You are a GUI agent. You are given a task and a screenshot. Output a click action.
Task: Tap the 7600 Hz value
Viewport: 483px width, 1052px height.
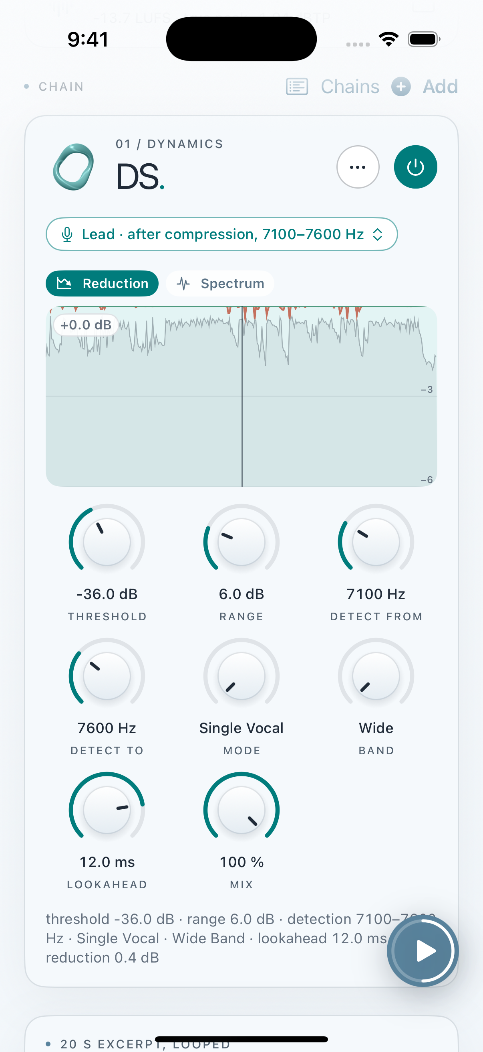pyautogui.click(x=107, y=728)
